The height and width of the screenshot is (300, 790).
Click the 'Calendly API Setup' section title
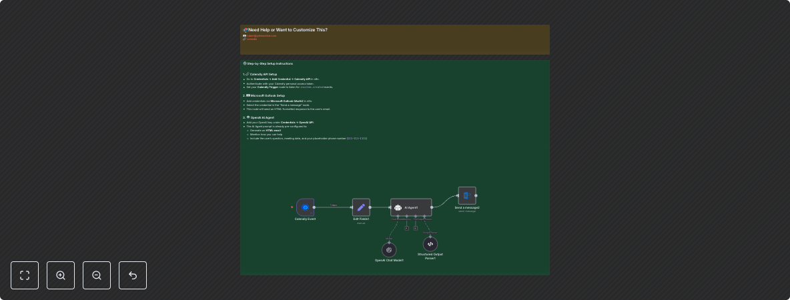pos(264,75)
